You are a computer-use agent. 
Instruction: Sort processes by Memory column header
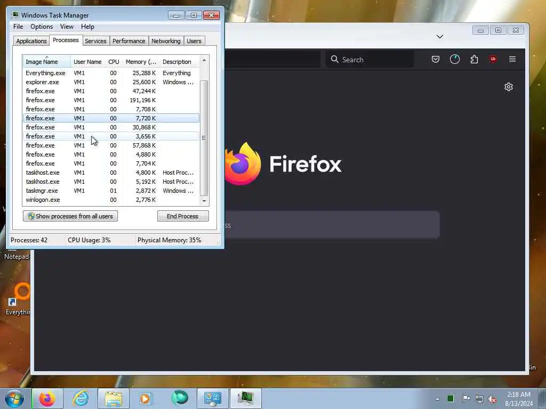point(141,62)
